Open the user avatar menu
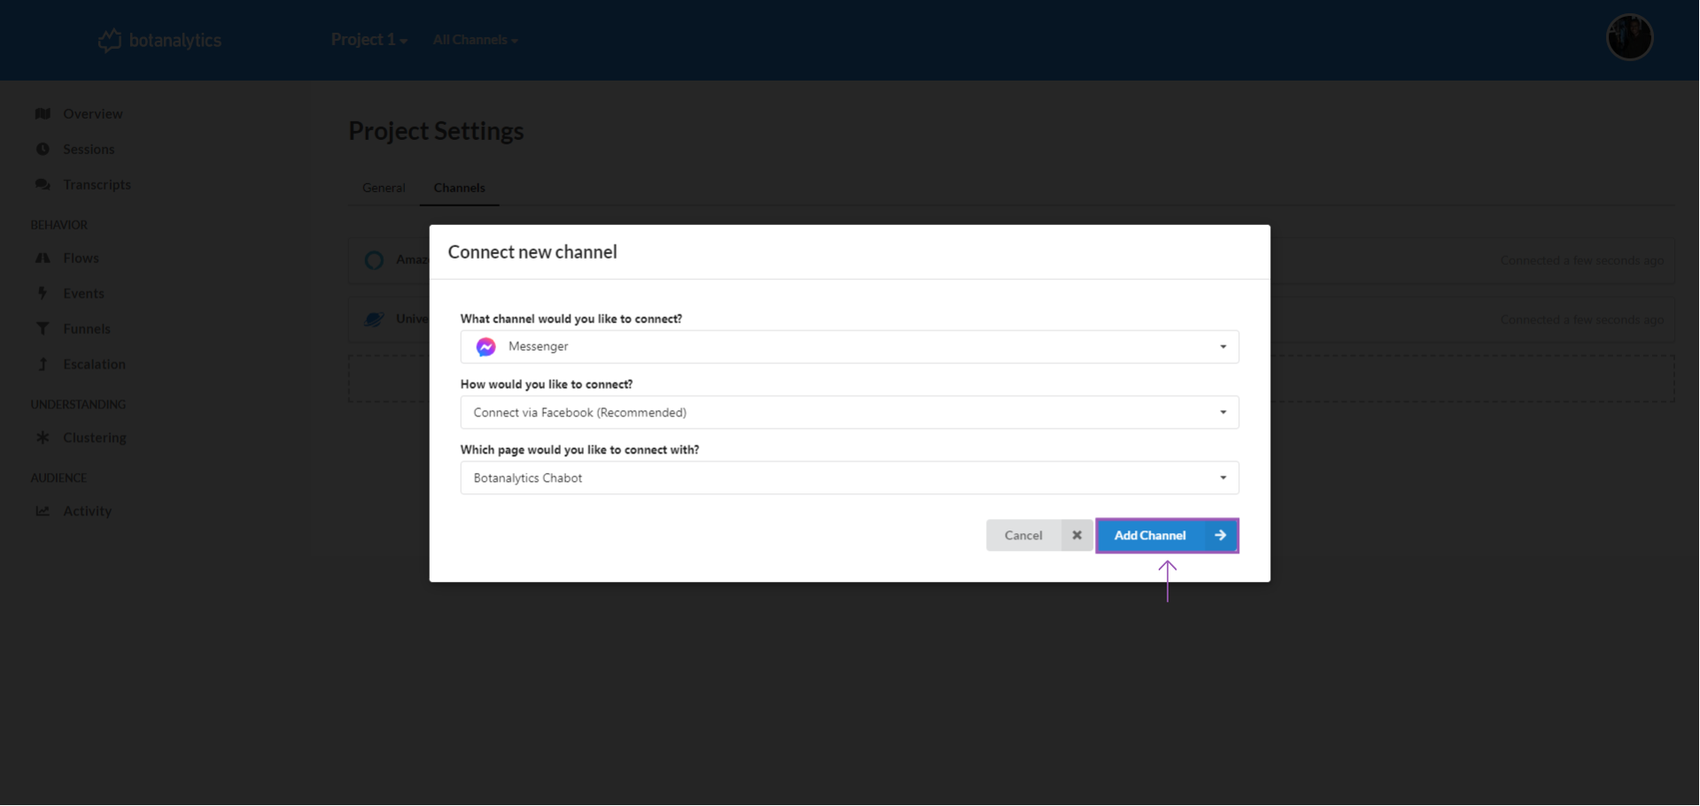Image resolution: width=1700 pixels, height=806 pixels. tap(1629, 37)
